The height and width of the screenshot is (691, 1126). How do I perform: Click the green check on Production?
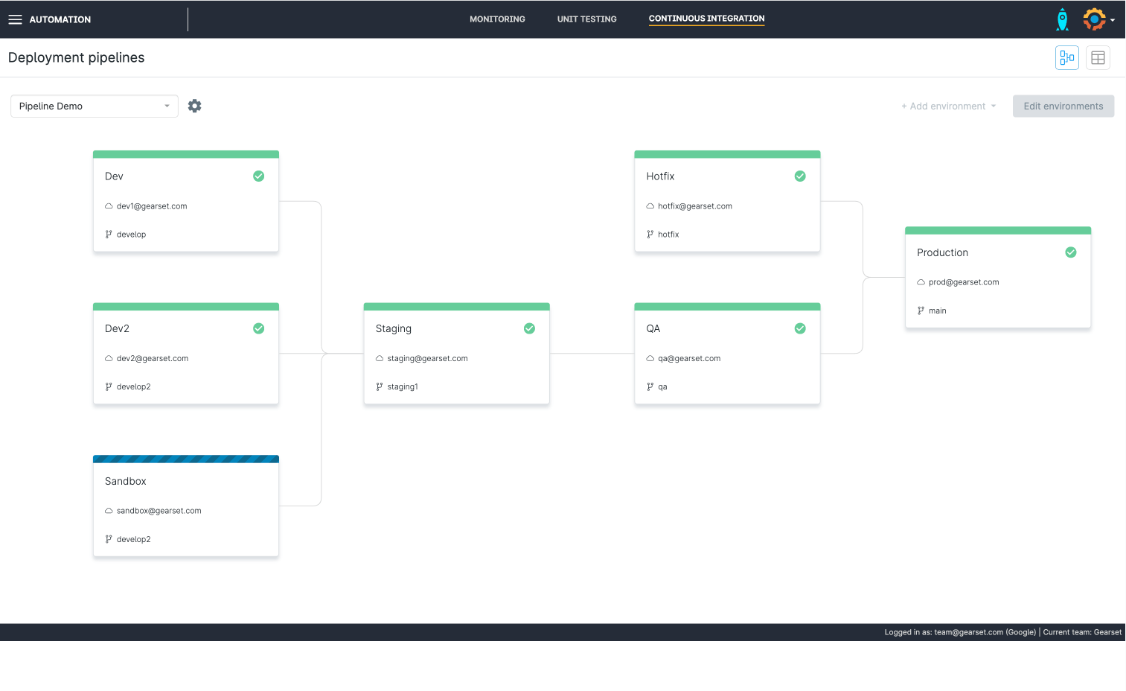[1071, 252]
